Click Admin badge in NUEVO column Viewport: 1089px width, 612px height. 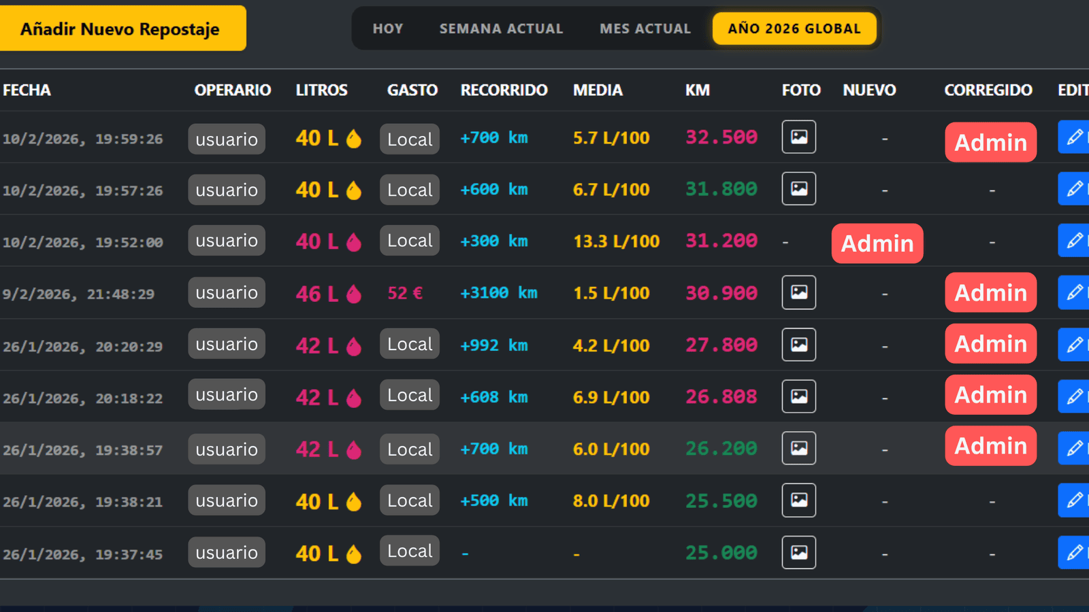[877, 243]
